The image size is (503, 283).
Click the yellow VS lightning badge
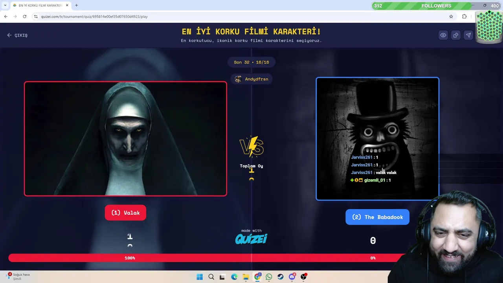(x=251, y=147)
